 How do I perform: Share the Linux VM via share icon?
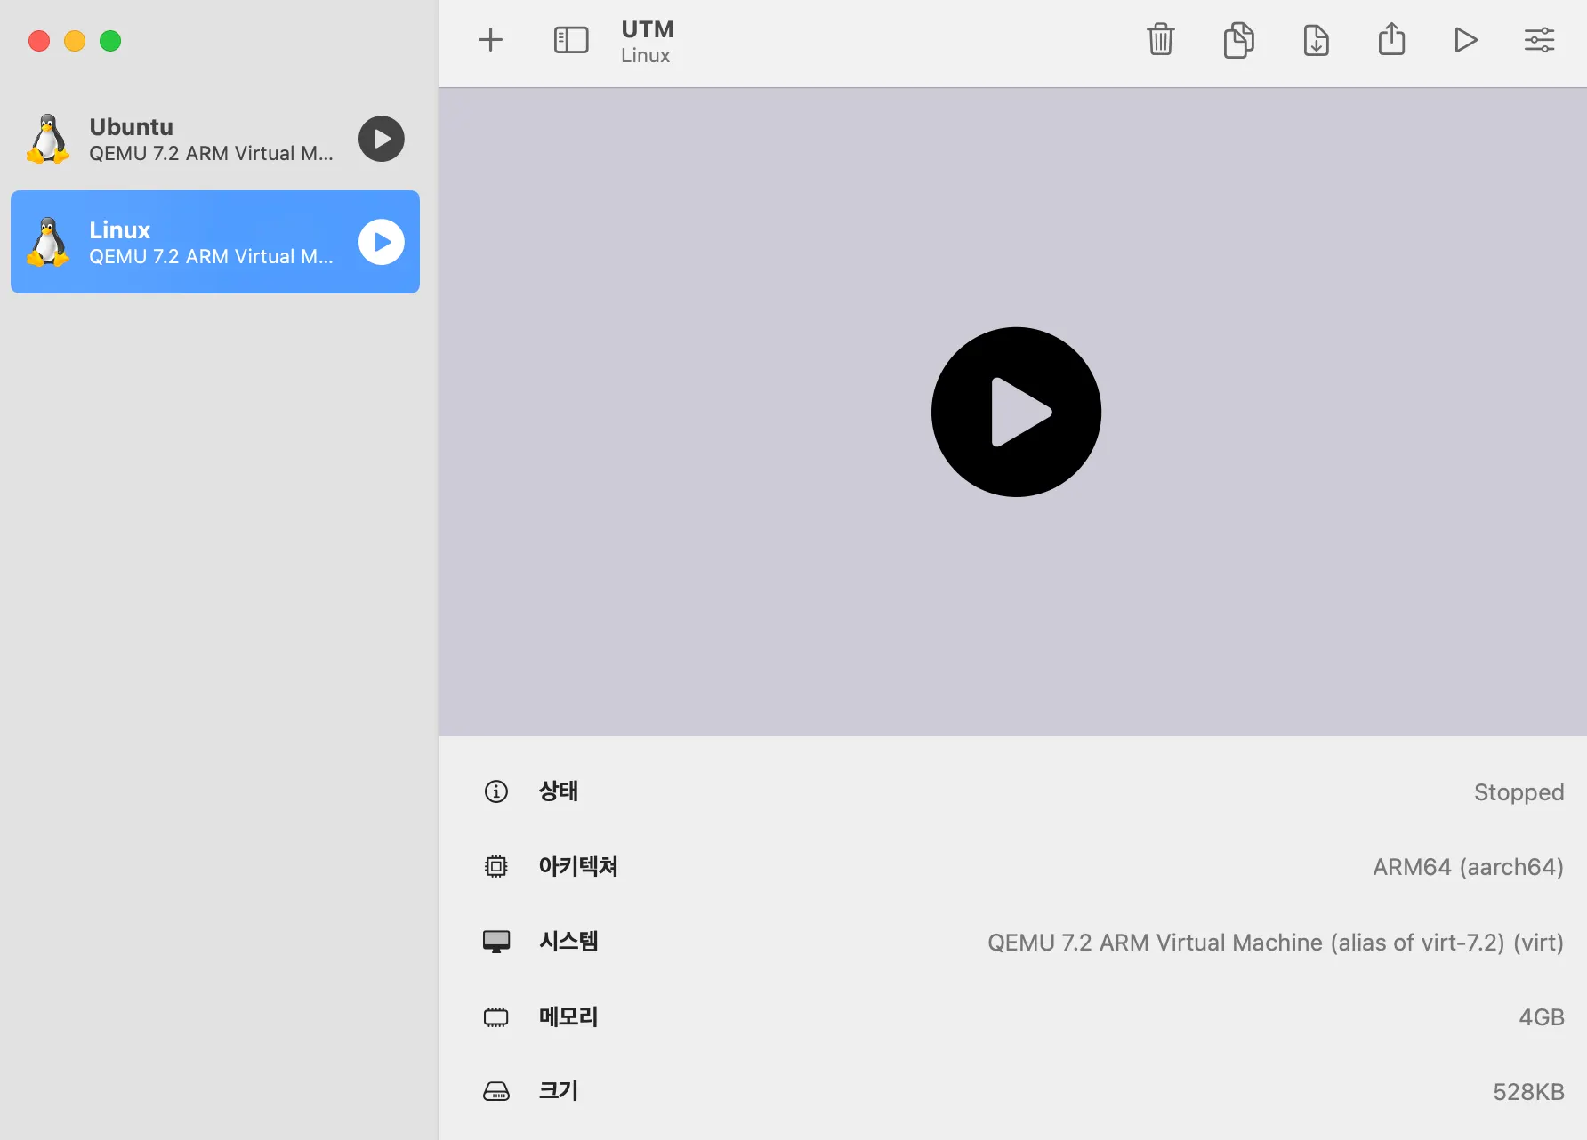[x=1391, y=39]
